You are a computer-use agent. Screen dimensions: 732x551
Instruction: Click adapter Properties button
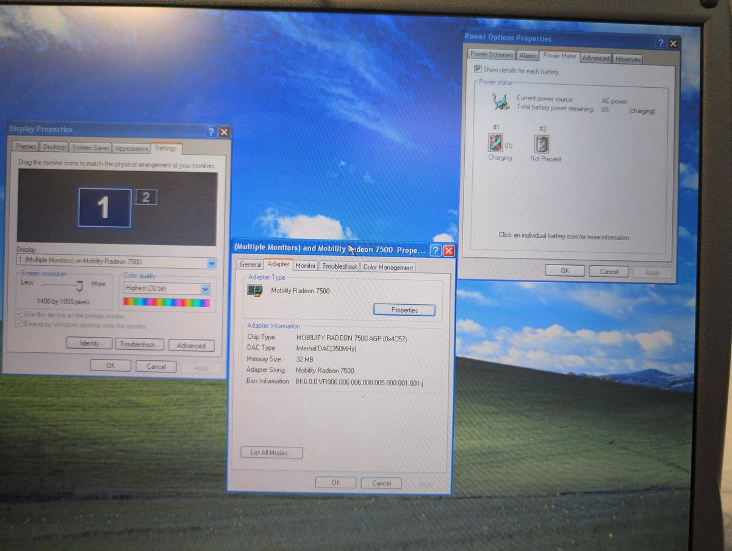pos(404,310)
